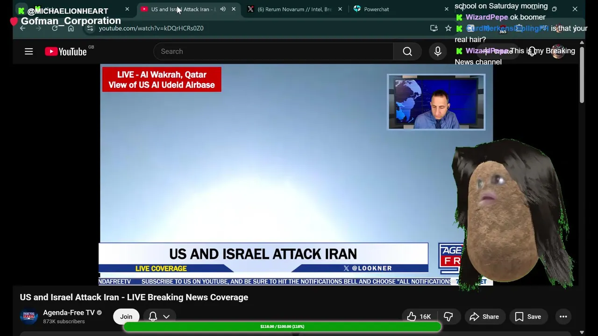The image size is (598, 336).
Task: Bookmark this page with the star icon
Action: 448,28
